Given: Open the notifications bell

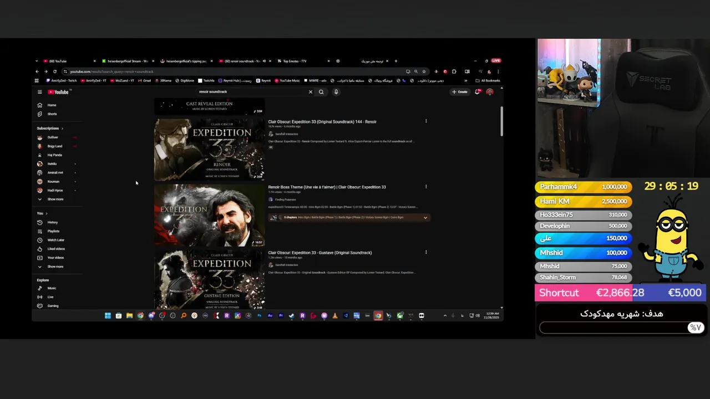Looking at the screenshot, I should coord(478,92).
